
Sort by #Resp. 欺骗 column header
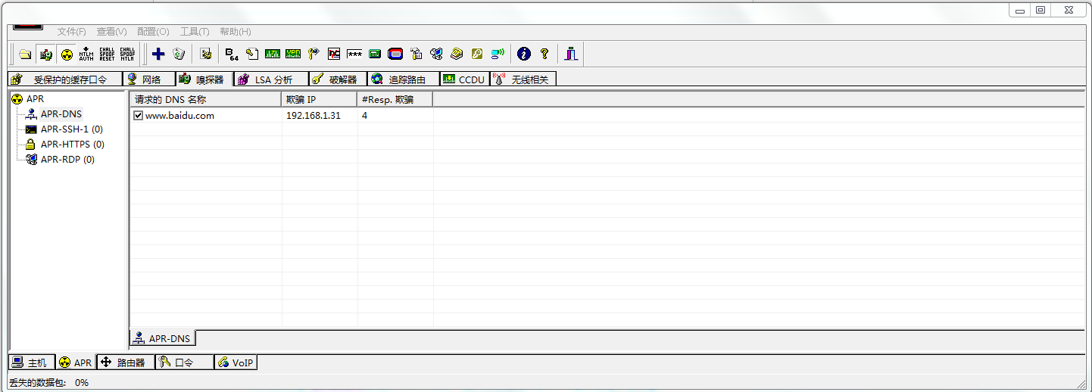click(395, 100)
